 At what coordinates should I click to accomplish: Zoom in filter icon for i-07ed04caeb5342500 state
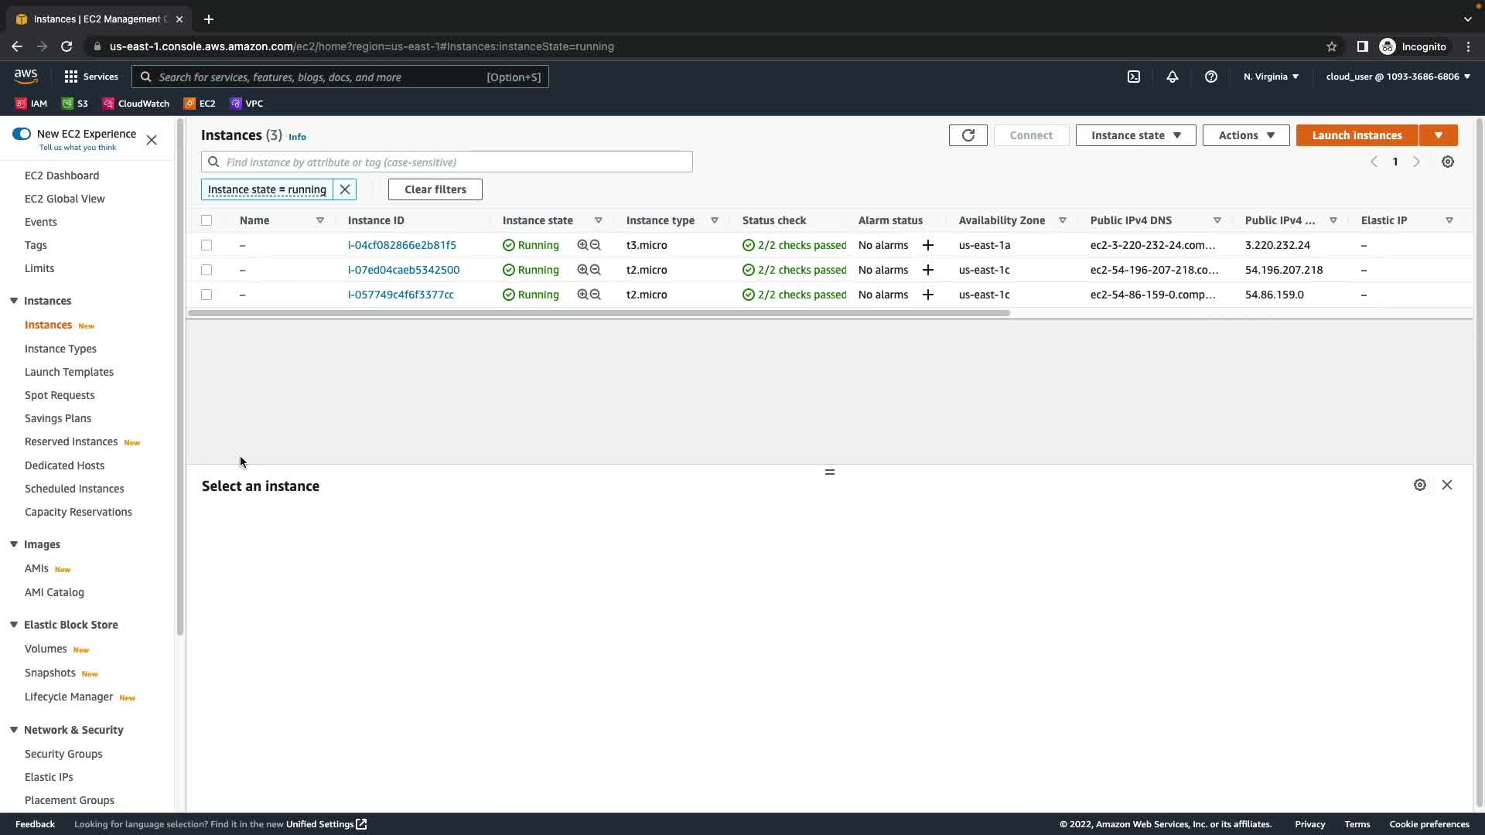(582, 270)
